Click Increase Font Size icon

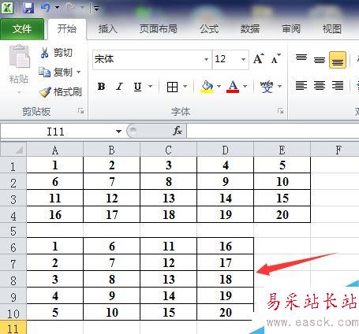point(259,59)
